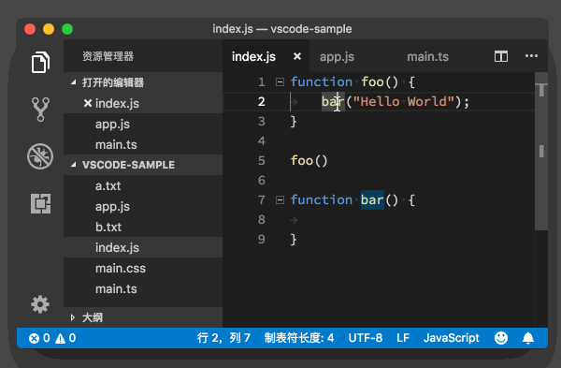Open the notifications bell
The image size is (561, 368).
pyautogui.click(x=528, y=338)
